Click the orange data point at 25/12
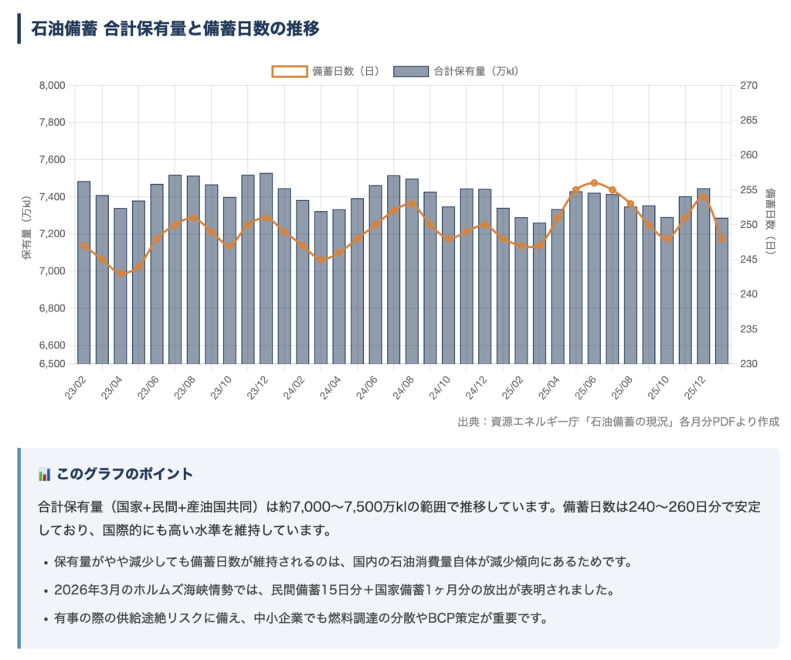 tap(703, 197)
